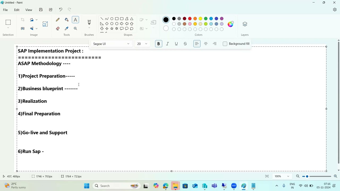Enable the Background fill checkbox
The height and width of the screenshot is (191, 340).
pos(225,44)
